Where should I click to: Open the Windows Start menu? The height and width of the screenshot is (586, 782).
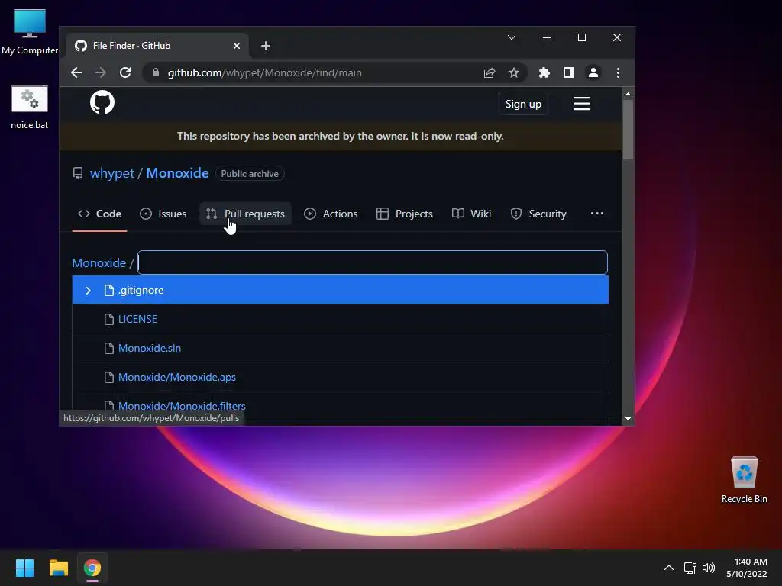tap(24, 568)
